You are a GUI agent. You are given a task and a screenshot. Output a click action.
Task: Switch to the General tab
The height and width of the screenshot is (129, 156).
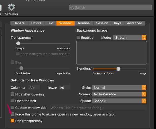click(20, 23)
